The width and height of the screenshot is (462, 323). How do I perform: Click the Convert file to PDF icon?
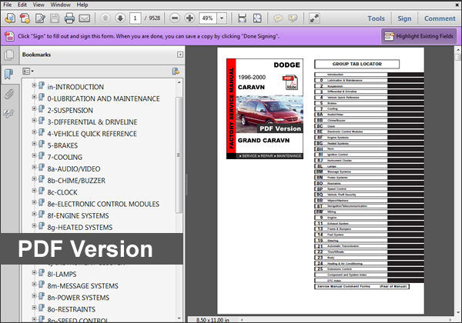[25, 18]
